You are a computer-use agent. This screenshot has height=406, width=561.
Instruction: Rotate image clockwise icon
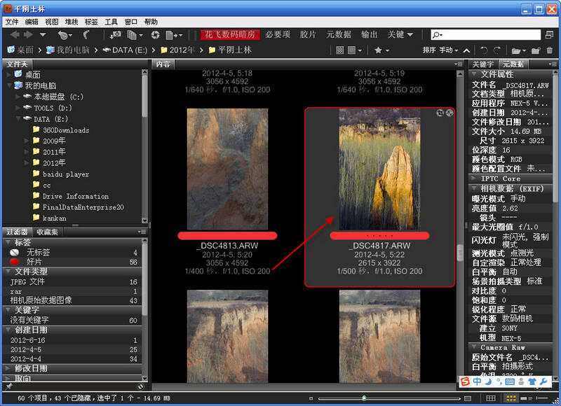(x=497, y=50)
